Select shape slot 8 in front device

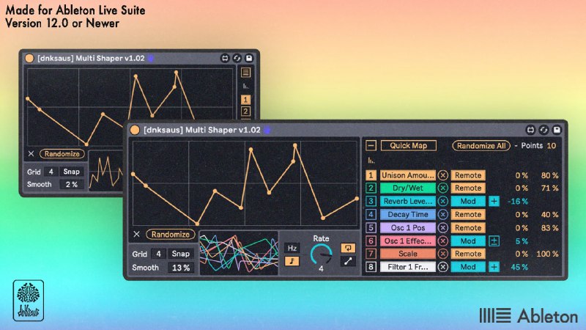371,267
